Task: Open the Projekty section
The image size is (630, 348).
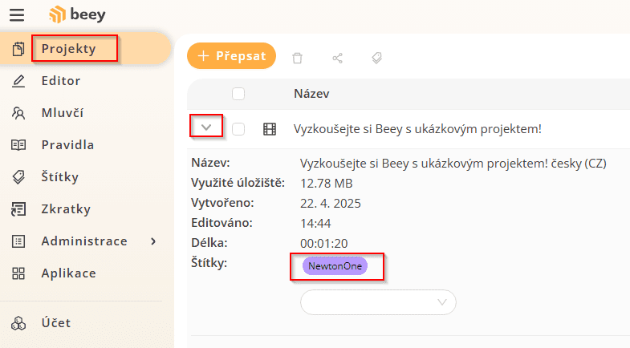Action: 69,49
